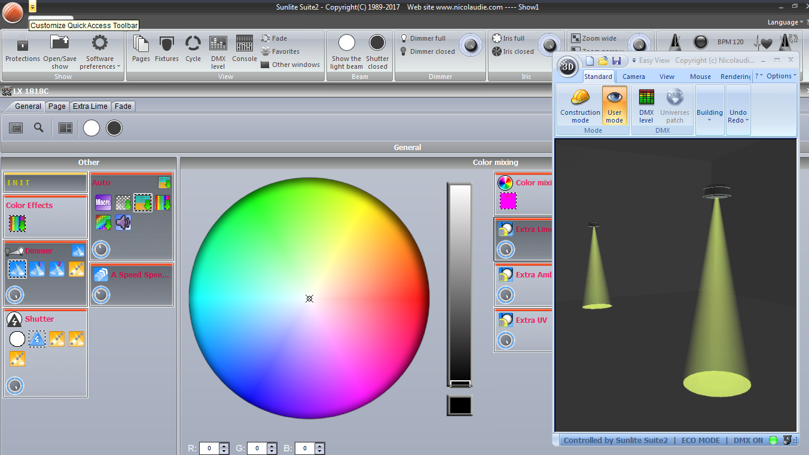Select the blue strobe triangle in Shutter panel

pyautogui.click(x=37, y=339)
